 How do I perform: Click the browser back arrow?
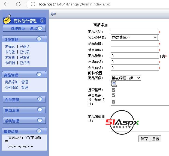point(6,4)
